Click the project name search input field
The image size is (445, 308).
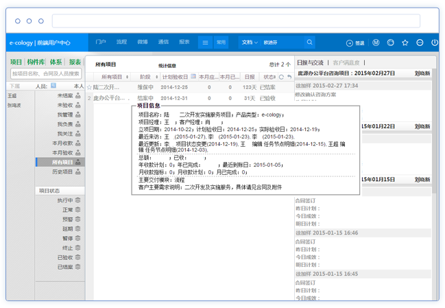coord(45,73)
